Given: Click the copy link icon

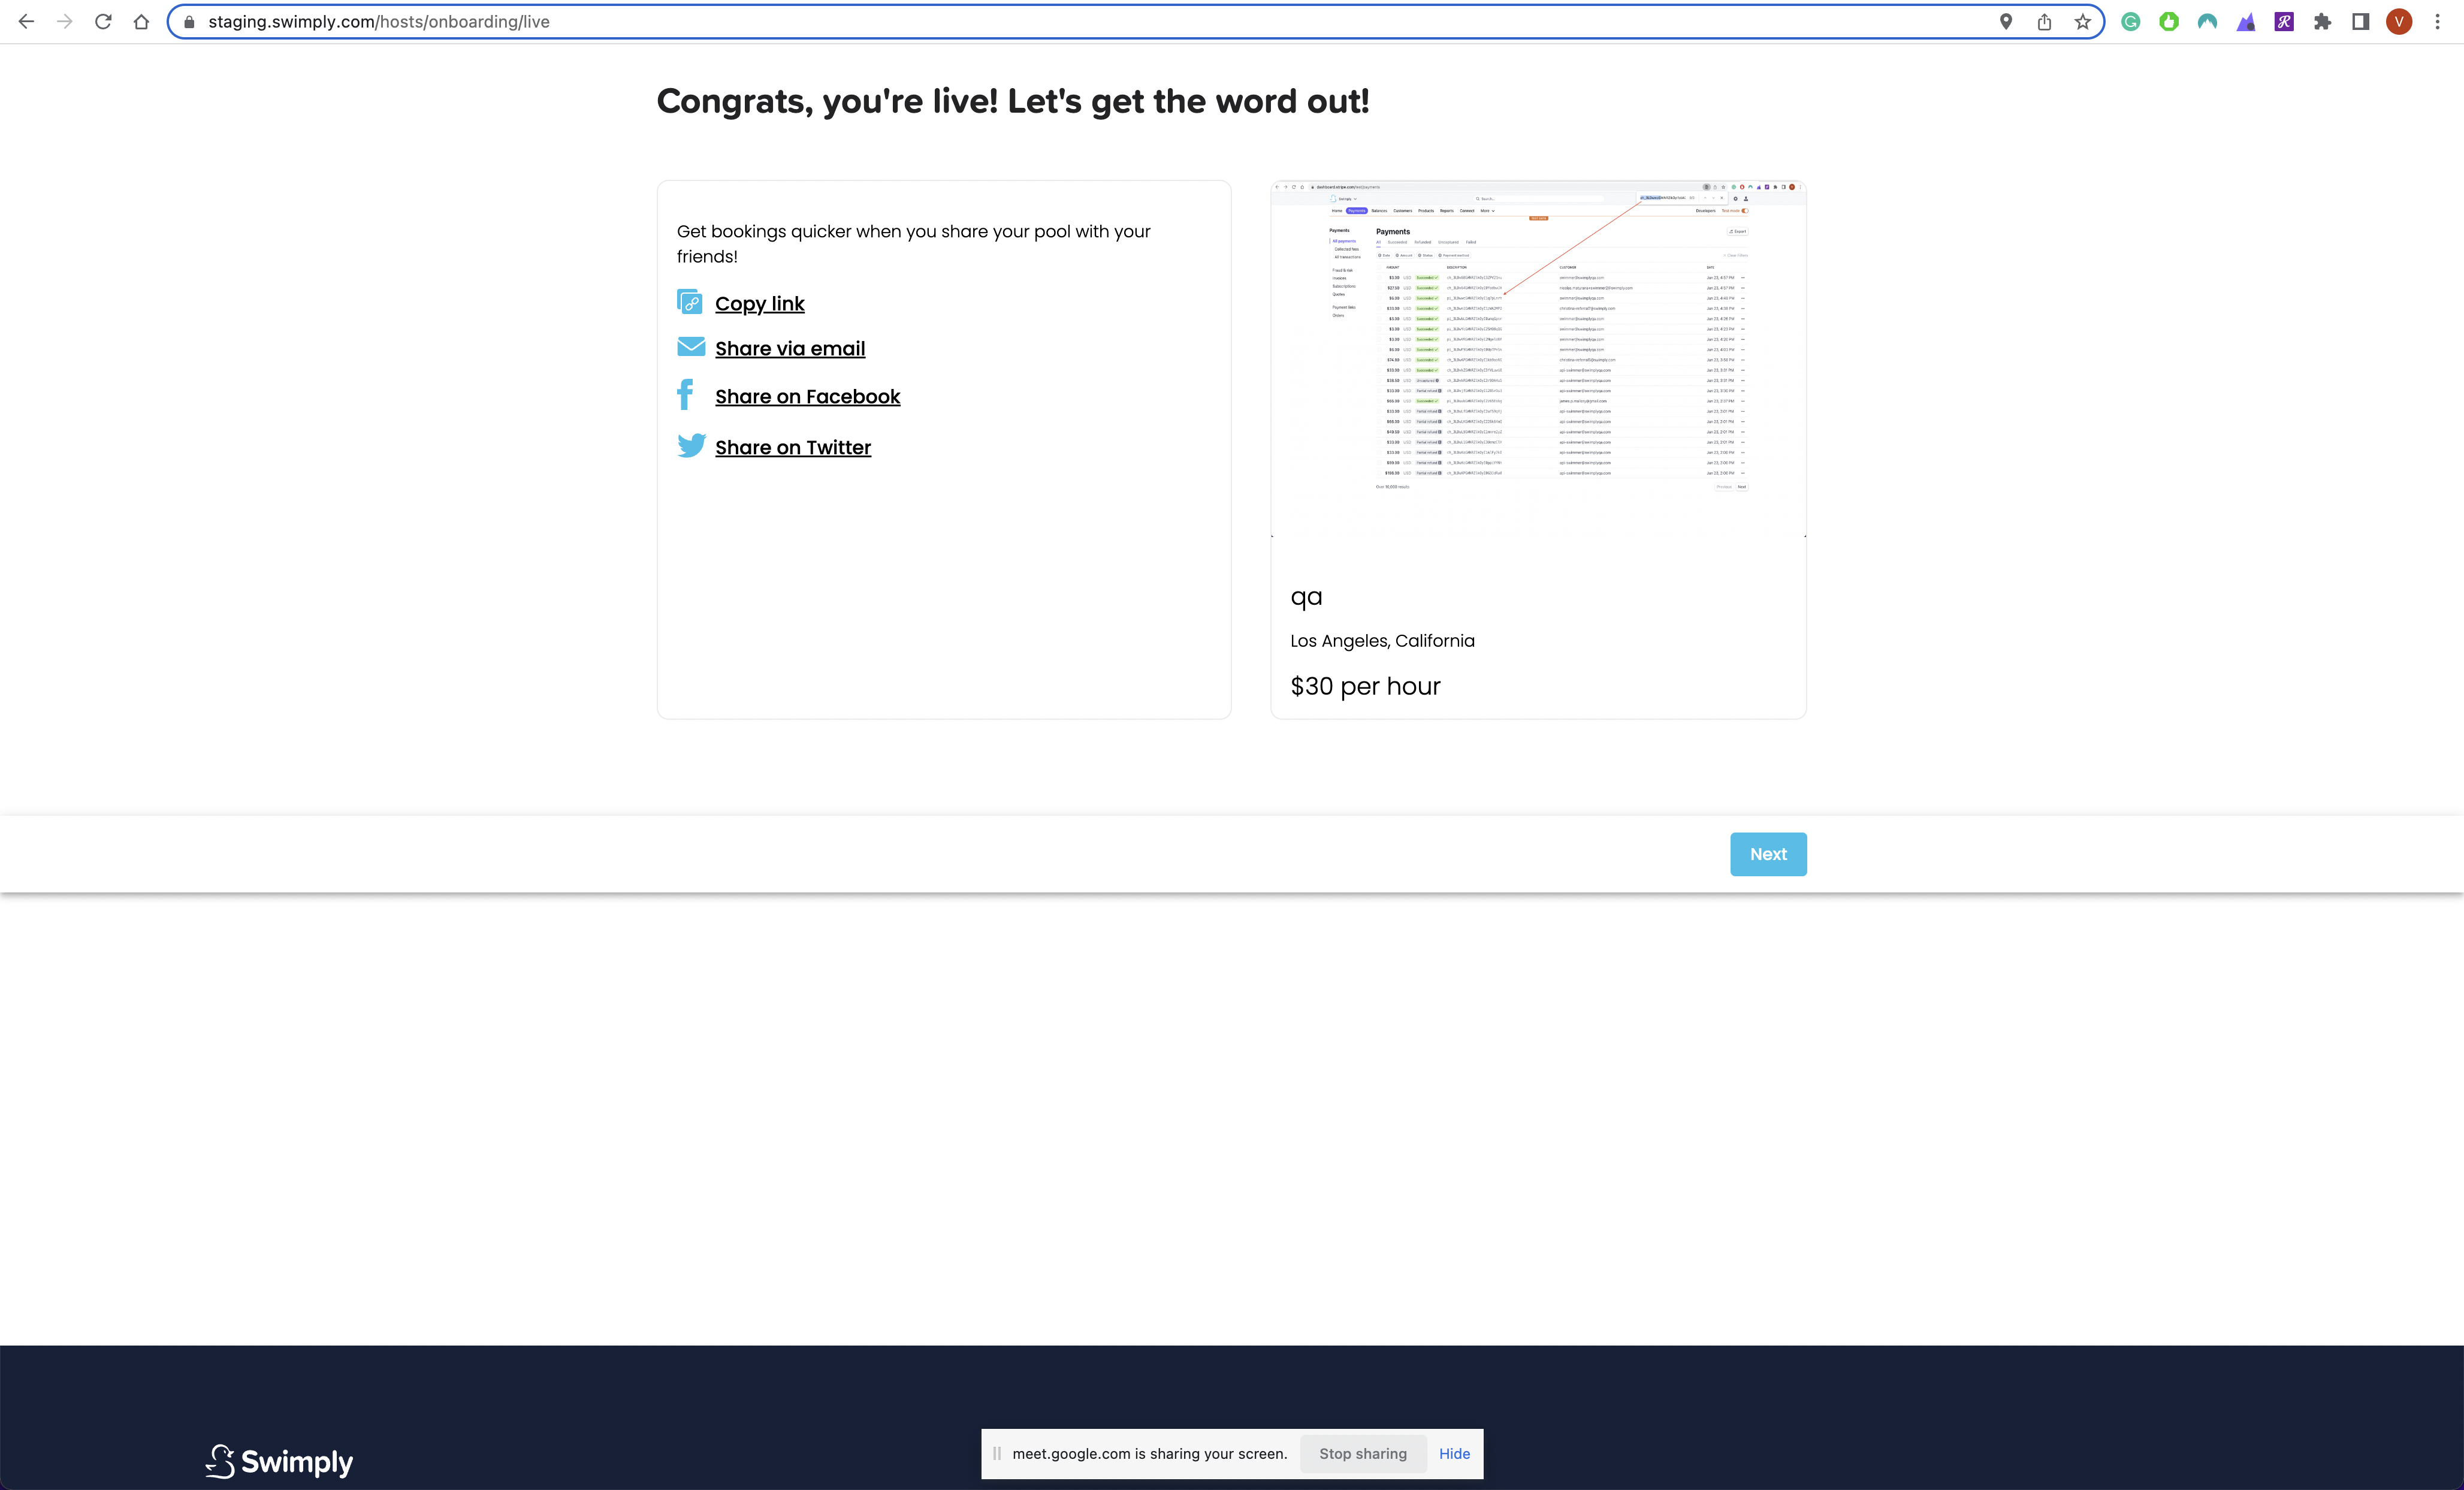Looking at the screenshot, I should (689, 301).
